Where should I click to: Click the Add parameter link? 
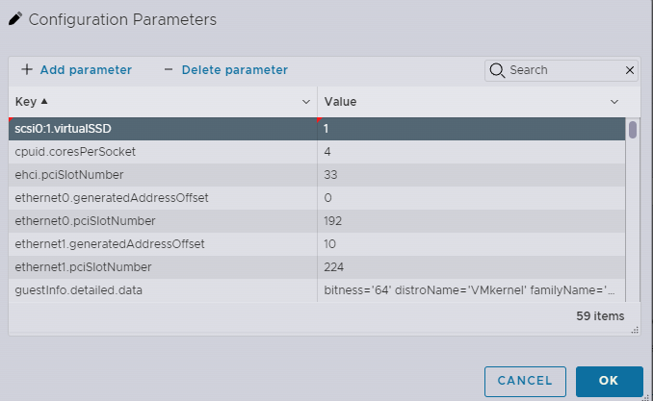click(x=86, y=69)
